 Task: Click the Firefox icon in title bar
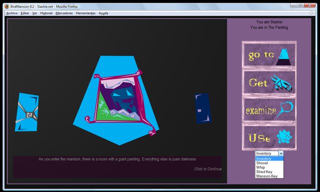[6, 6]
